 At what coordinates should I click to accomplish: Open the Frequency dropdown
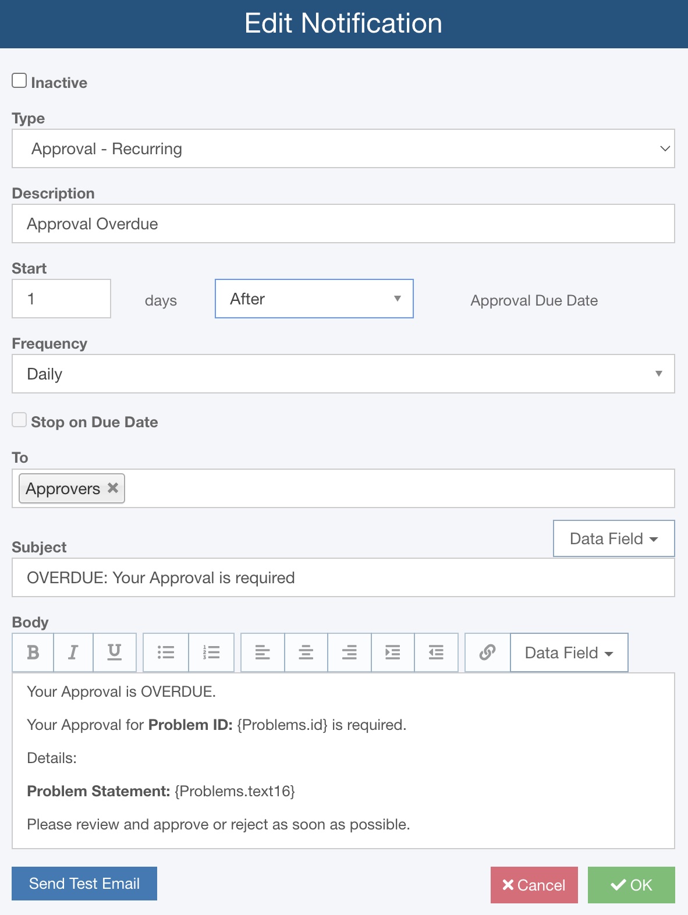(343, 374)
